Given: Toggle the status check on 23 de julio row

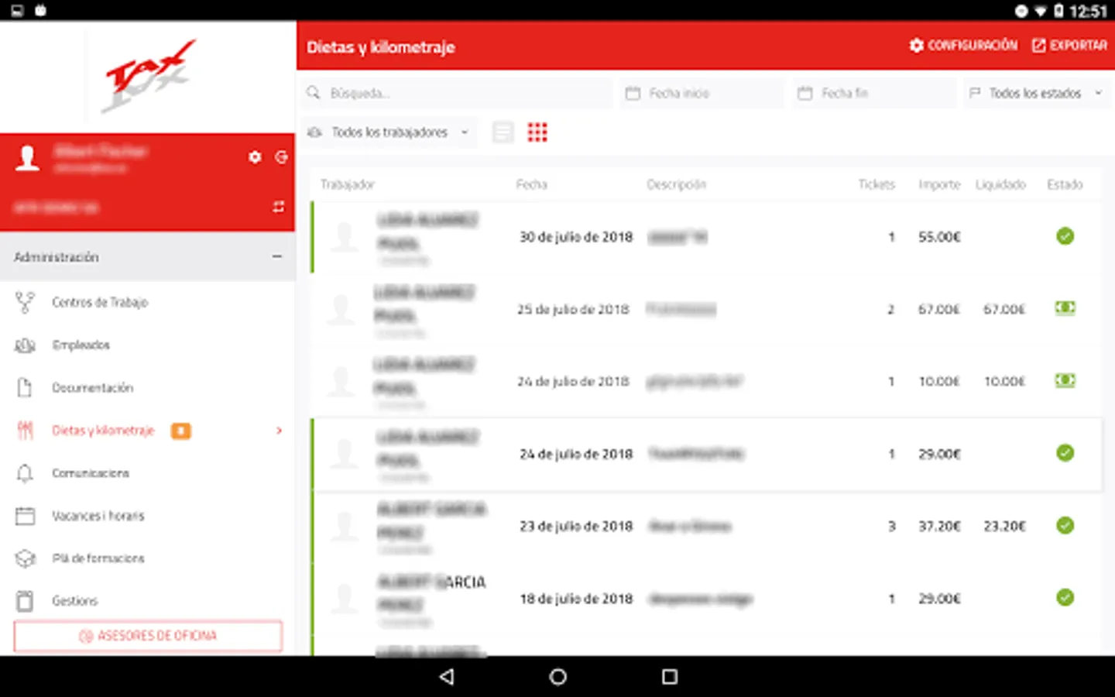Looking at the screenshot, I should 1065,526.
